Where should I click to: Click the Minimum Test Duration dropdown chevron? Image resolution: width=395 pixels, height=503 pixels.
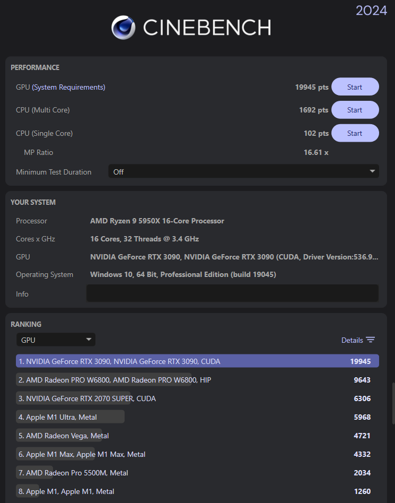coord(372,171)
